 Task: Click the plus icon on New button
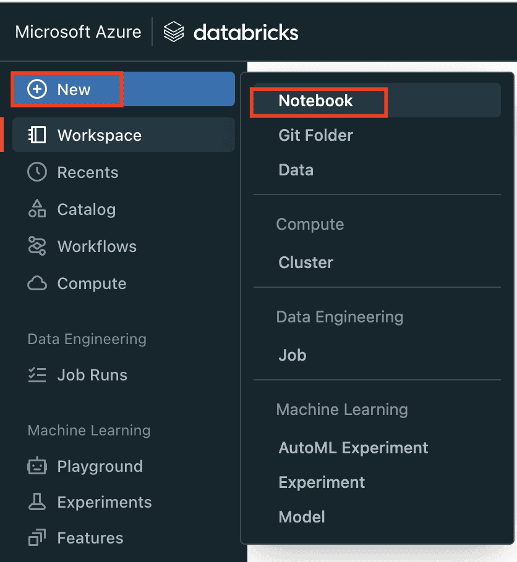point(37,90)
